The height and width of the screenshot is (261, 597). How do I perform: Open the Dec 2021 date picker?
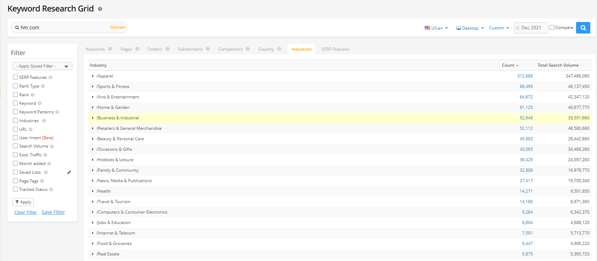point(531,28)
